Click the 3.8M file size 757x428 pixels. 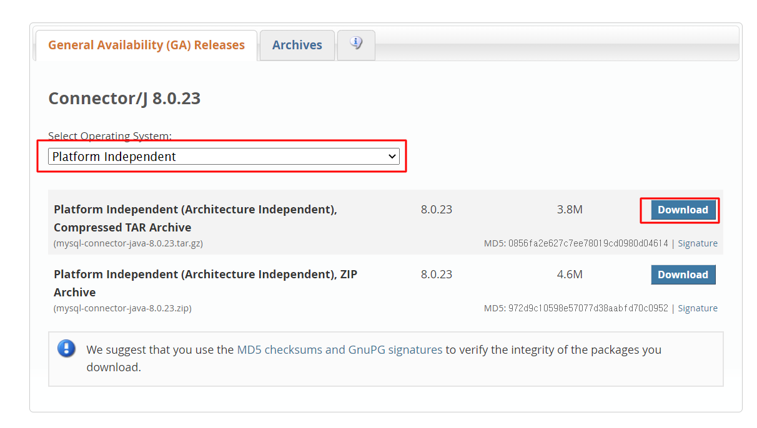[x=570, y=210]
